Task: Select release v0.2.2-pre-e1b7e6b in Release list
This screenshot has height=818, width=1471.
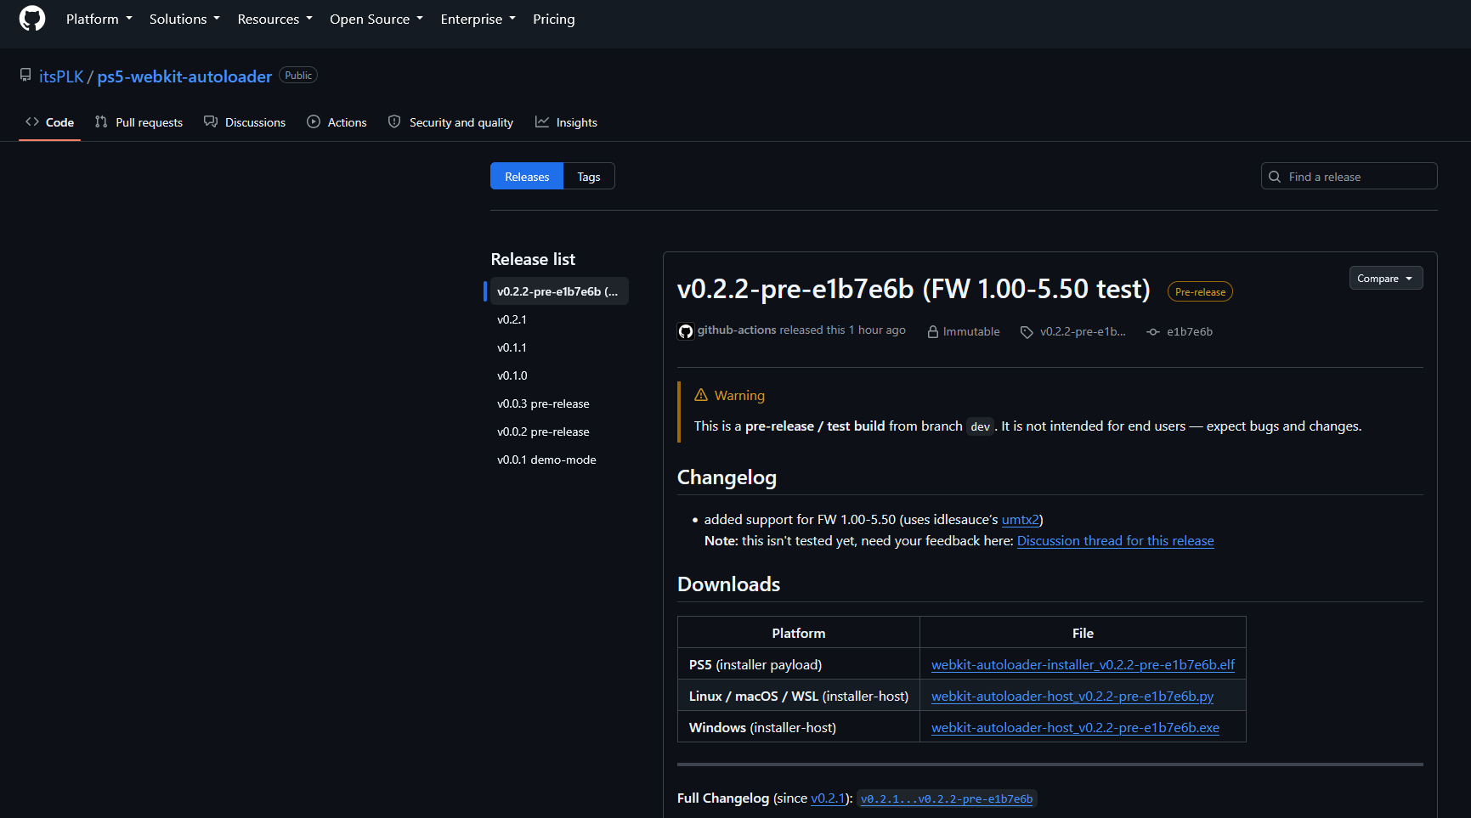Action: pos(559,291)
